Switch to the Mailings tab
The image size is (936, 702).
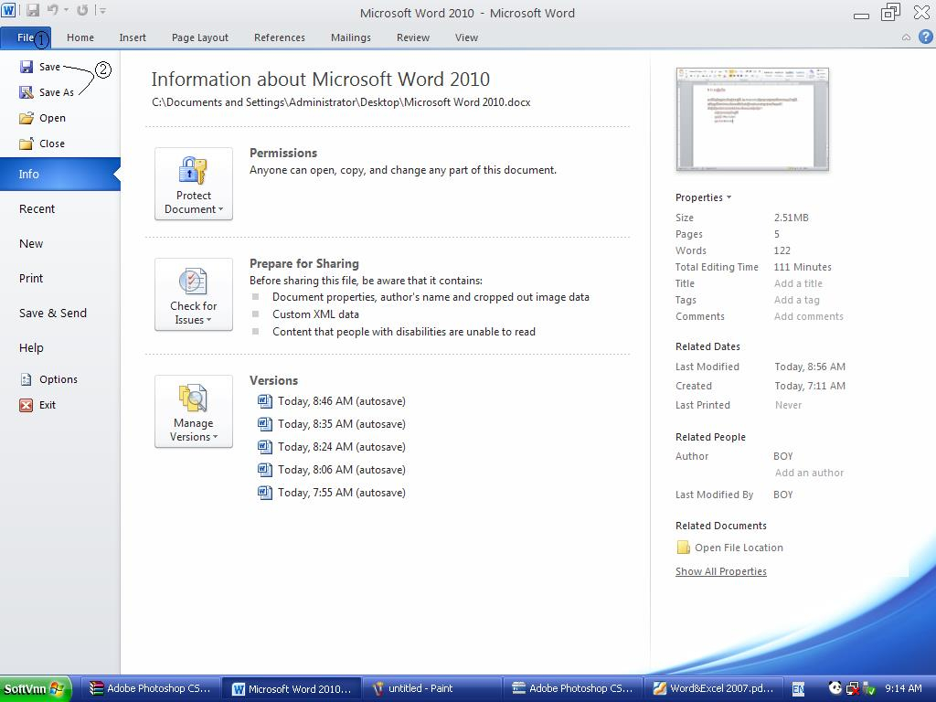pyautogui.click(x=350, y=37)
